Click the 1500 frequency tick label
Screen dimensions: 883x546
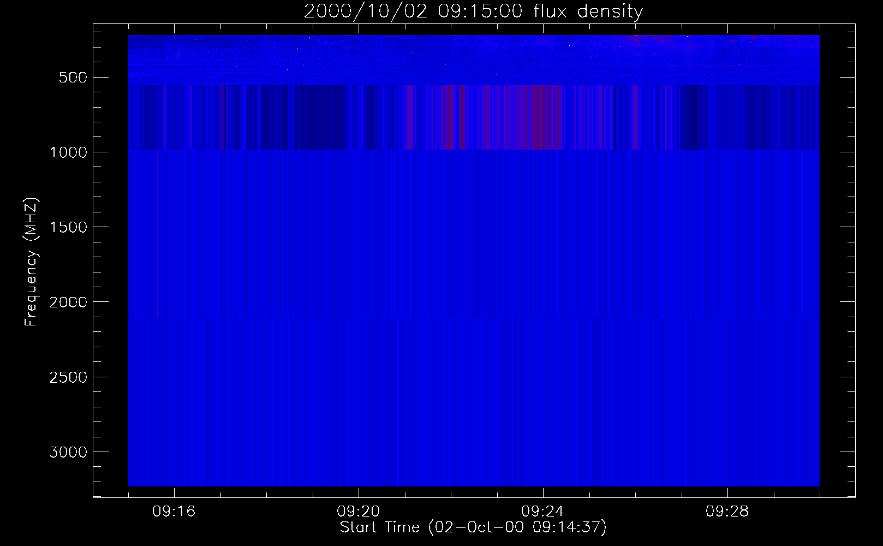tap(68, 227)
